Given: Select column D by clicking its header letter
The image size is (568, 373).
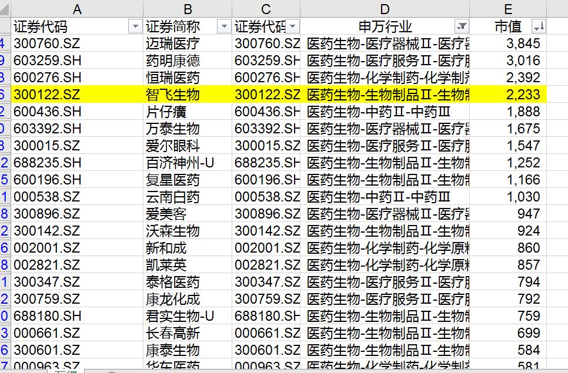Looking at the screenshot, I should 385,9.
